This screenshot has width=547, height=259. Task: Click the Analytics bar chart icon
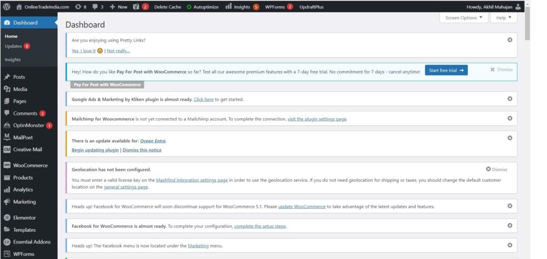pyautogui.click(x=7, y=190)
